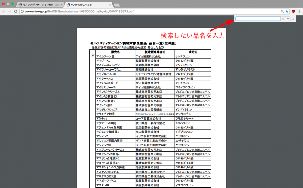Click product name アシノンZ胃腸内服液
The height and width of the screenshot is (188, 303).
[x=109, y=141]
